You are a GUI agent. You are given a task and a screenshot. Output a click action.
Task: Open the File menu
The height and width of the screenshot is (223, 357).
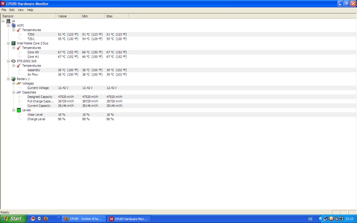coord(4,10)
